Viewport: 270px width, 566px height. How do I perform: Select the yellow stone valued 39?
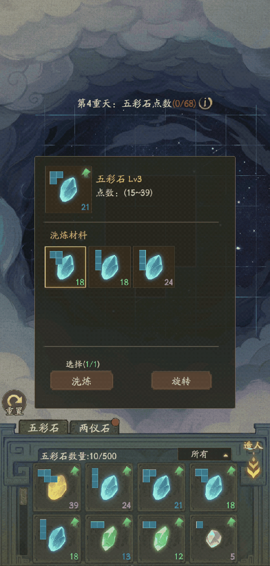coord(57,487)
